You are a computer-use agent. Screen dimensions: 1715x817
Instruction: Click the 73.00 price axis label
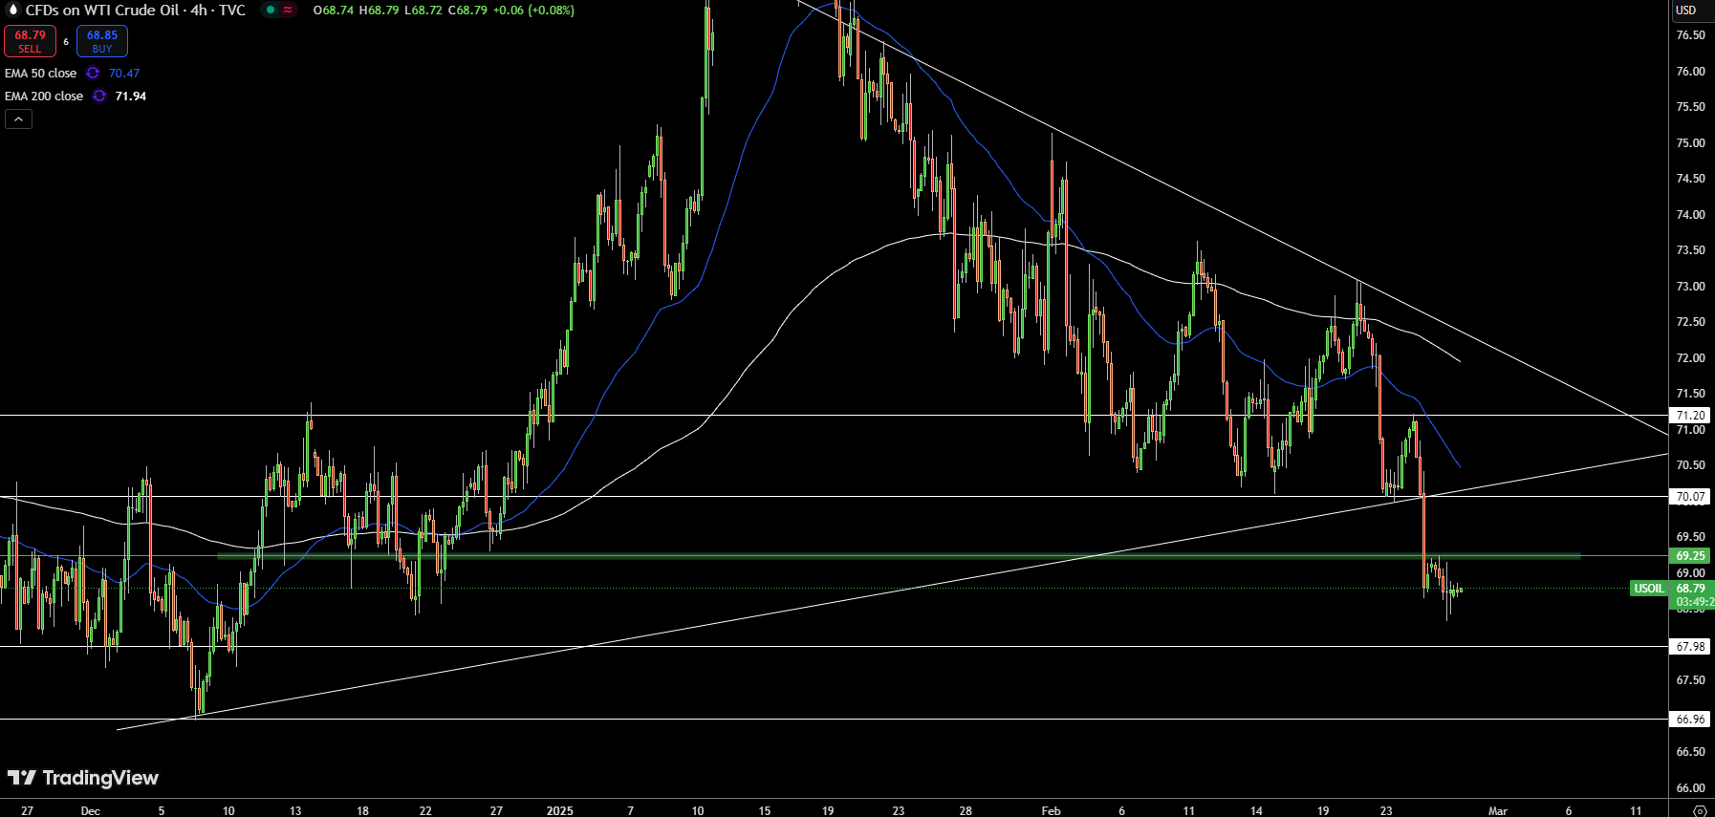pyautogui.click(x=1690, y=286)
